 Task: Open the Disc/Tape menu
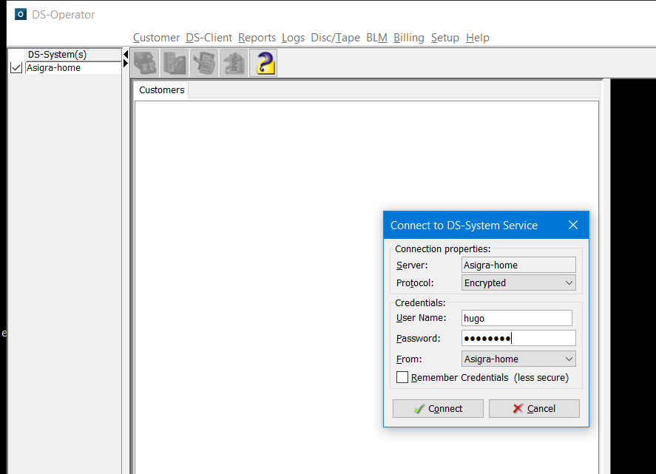pos(335,38)
